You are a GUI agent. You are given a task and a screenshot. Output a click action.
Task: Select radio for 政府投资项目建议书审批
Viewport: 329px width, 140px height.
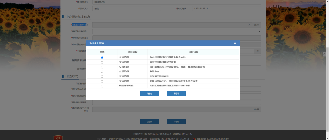tap(102, 62)
